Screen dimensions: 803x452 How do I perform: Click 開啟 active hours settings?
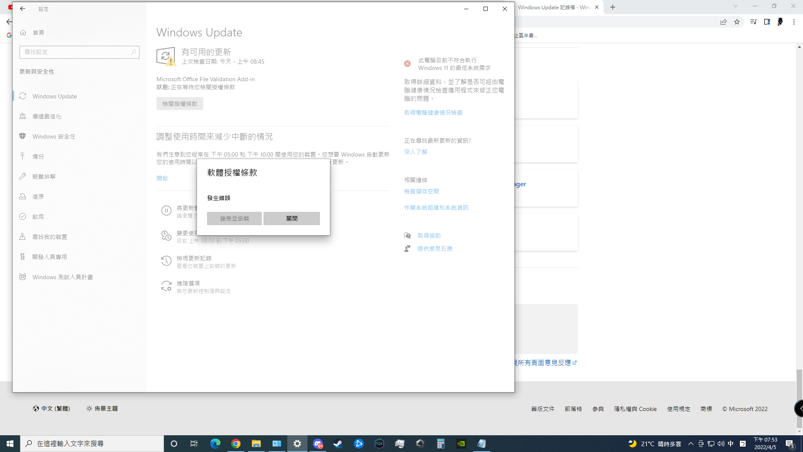click(162, 178)
